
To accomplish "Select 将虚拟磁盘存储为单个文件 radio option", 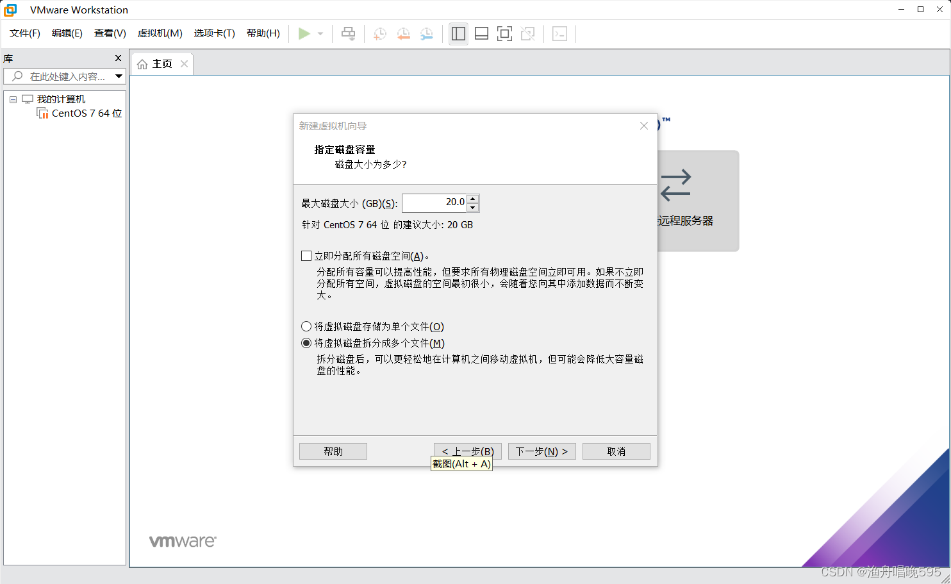I will pyautogui.click(x=306, y=326).
